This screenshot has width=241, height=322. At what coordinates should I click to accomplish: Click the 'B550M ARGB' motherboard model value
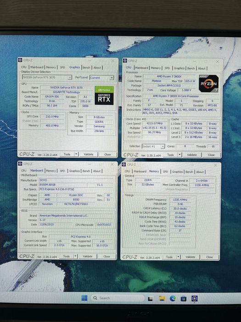(x=62, y=184)
